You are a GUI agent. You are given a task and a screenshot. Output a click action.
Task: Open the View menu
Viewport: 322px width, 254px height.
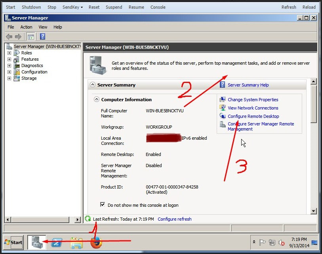tap(43, 27)
